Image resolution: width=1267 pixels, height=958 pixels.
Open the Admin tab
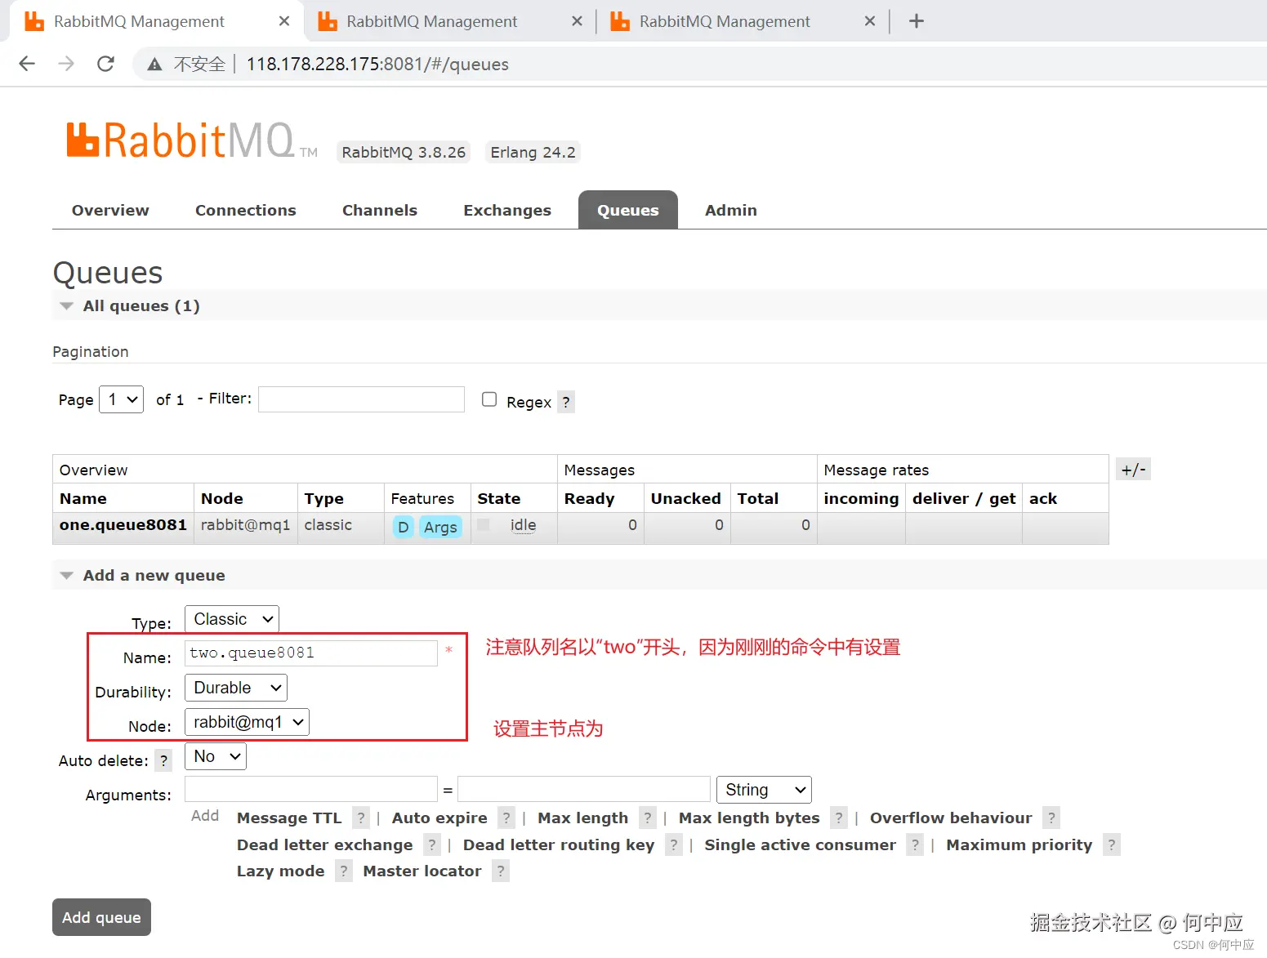731,210
